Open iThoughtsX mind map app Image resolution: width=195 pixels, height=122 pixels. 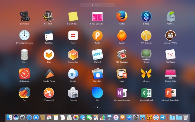[49, 93]
